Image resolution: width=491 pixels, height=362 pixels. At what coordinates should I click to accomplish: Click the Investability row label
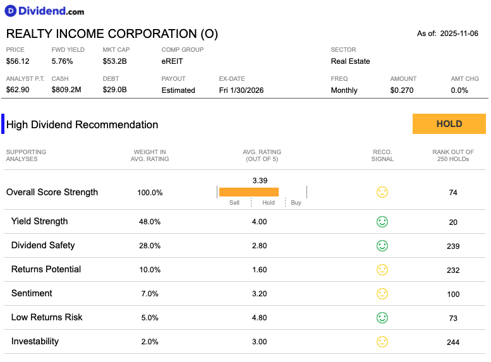point(35,341)
